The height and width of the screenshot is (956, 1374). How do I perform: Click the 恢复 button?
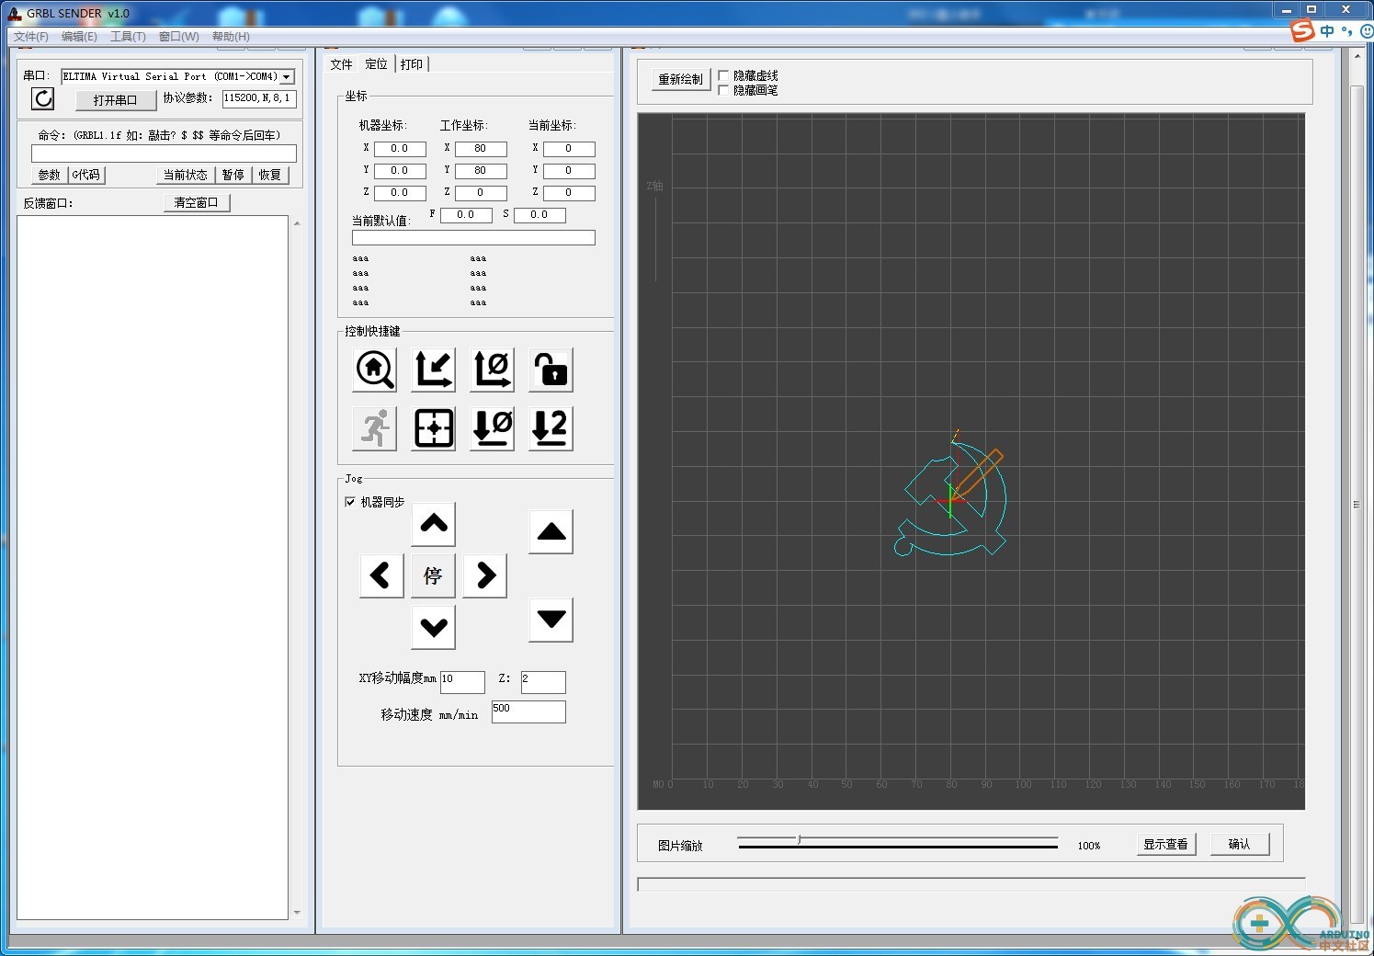pos(270,175)
